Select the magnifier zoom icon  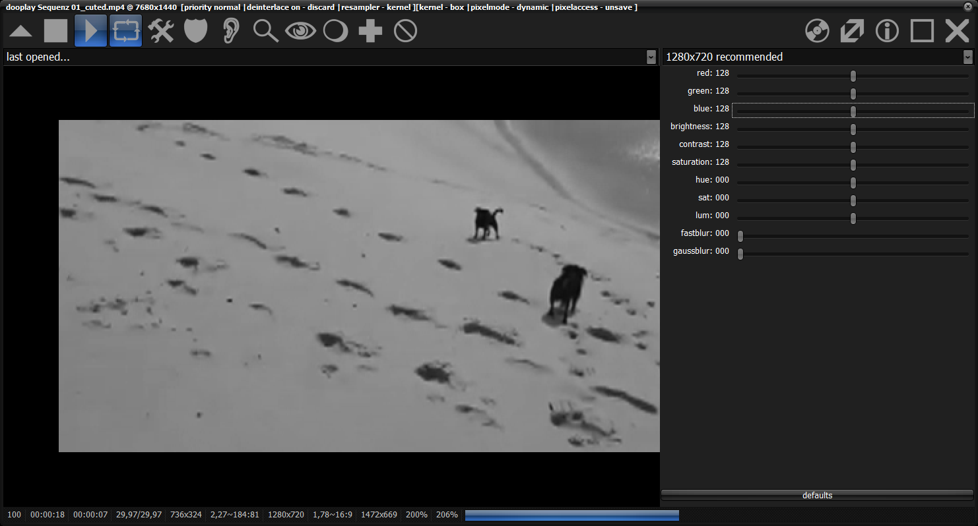pos(265,31)
